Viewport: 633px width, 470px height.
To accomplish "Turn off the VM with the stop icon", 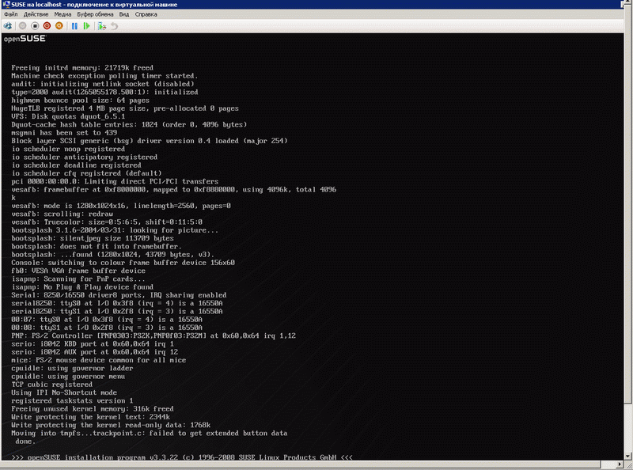I will tap(35, 26).
